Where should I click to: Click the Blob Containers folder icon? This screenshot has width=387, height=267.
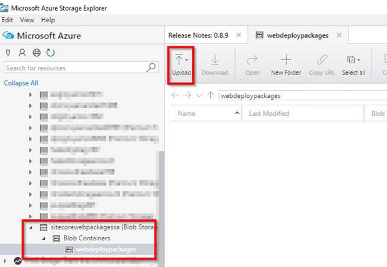(x=56, y=239)
